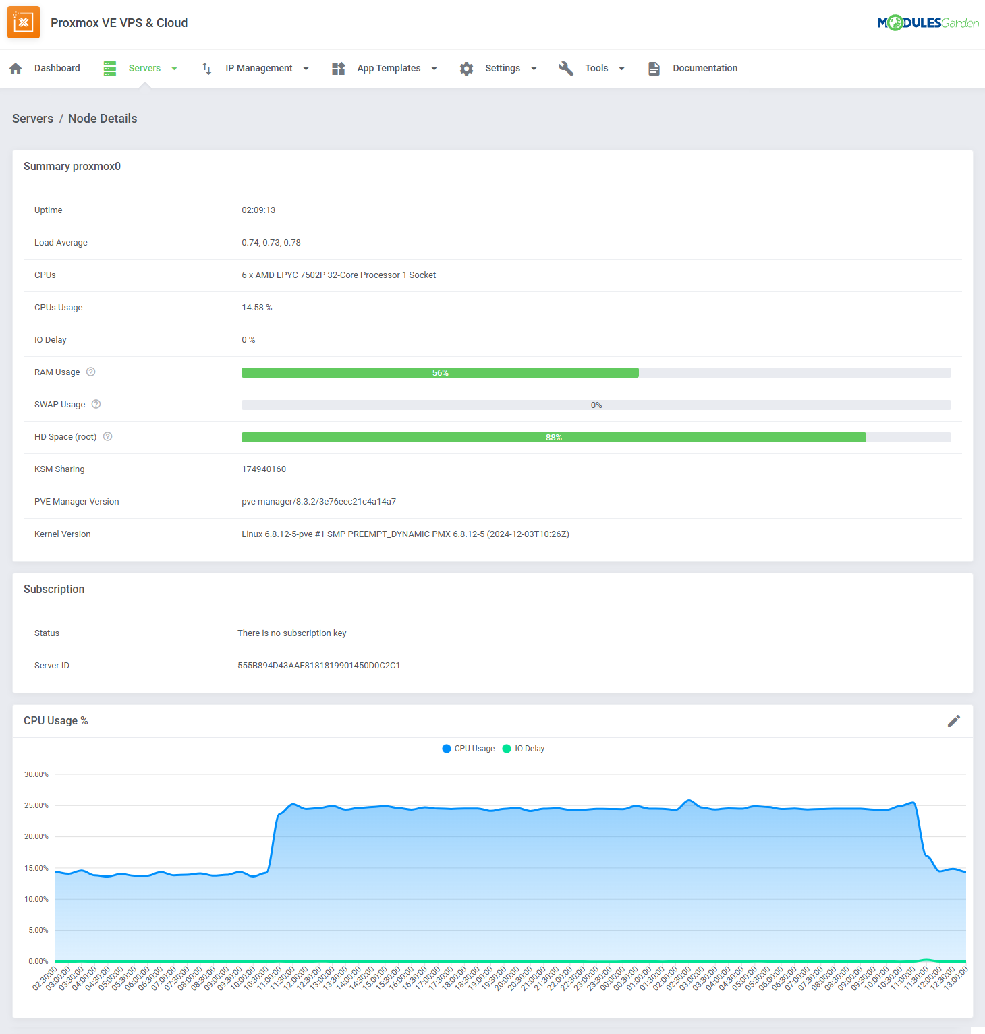The image size is (985, 1034).
Task: Click the Proxmox module logo
Action: pos(24,22)
